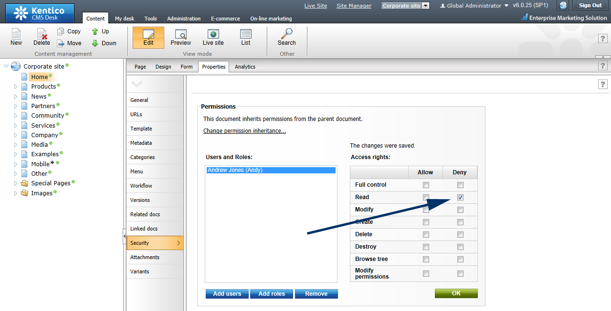Check Allow for Full control
This screenshot has width=611, height=311.
tap(426, 185)
